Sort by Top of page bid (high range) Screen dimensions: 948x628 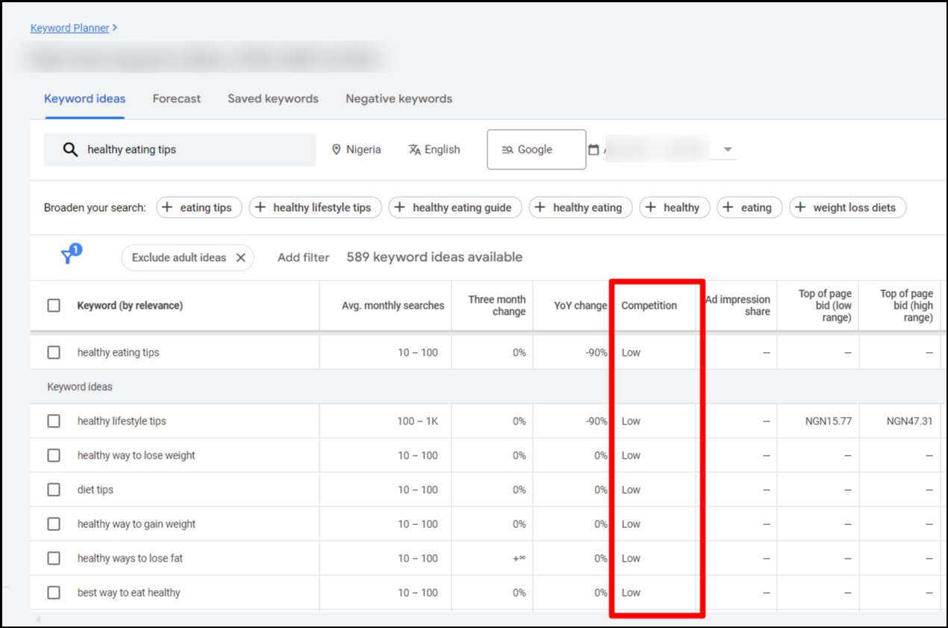(x=906, y=305)
